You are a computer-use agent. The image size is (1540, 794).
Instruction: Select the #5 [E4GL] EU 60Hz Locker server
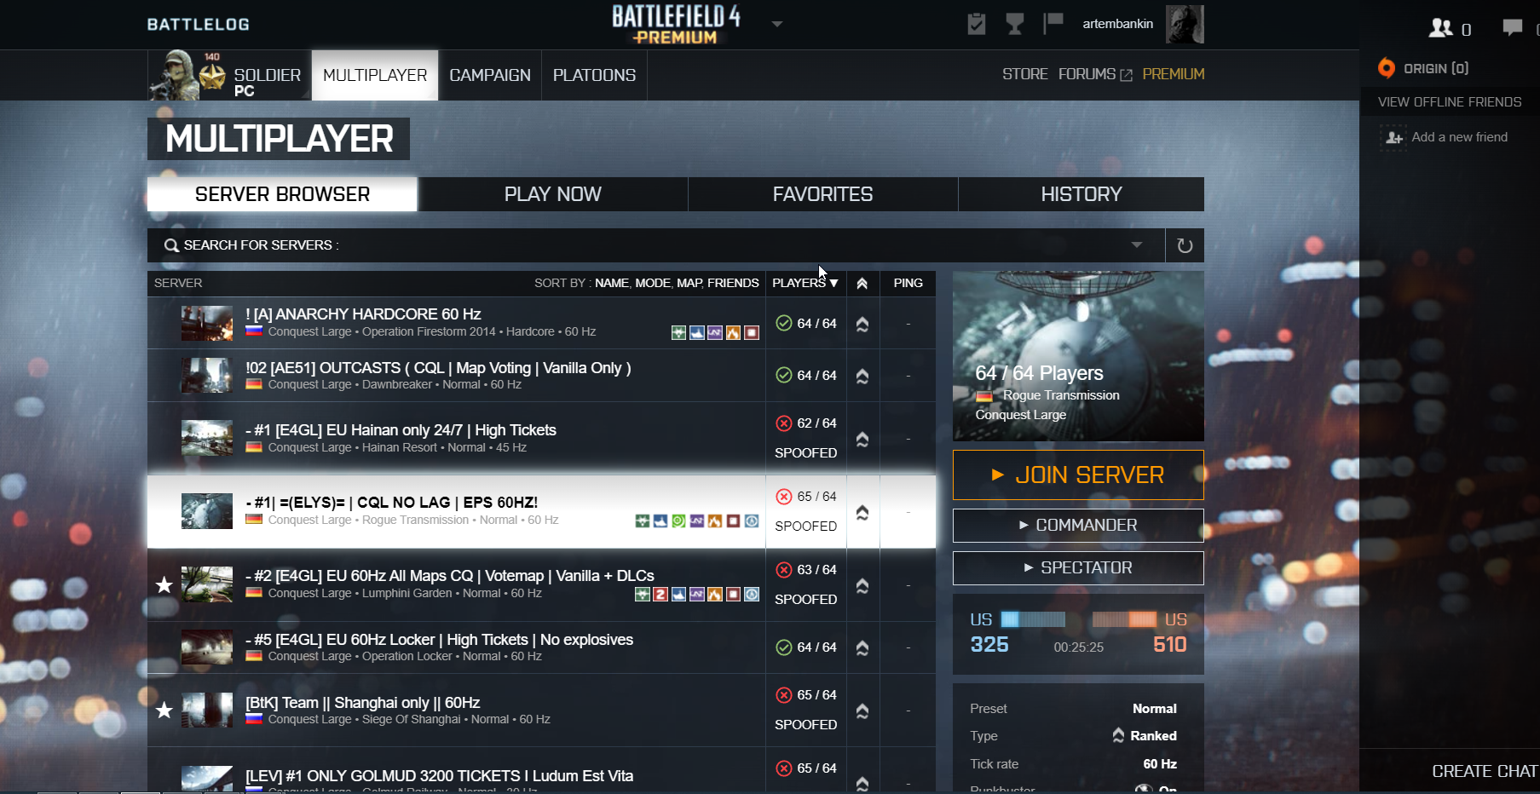point(541,647)
